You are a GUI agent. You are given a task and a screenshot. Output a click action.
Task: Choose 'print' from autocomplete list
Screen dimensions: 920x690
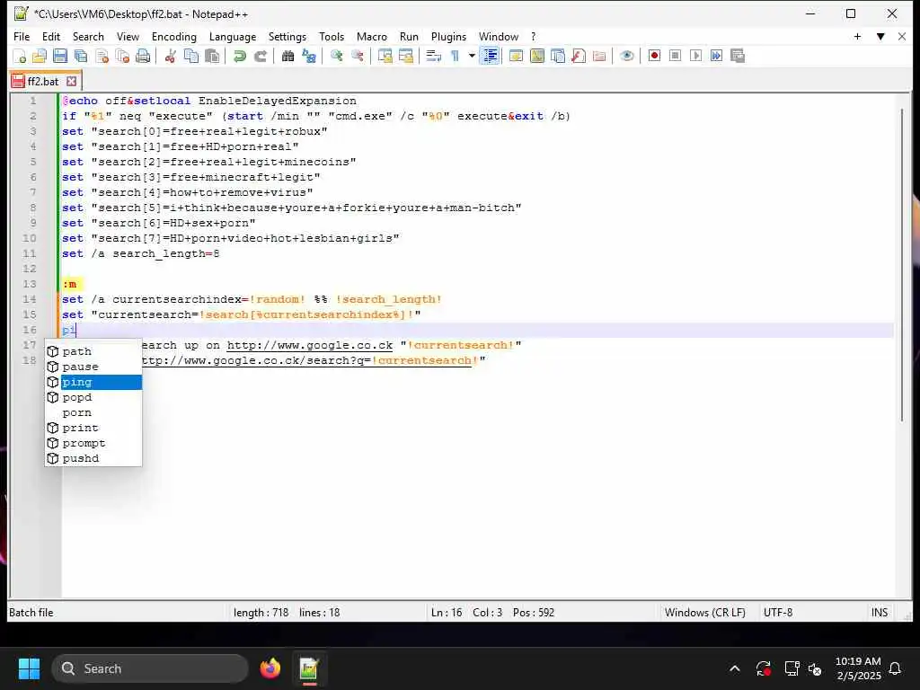click(93, 428)
